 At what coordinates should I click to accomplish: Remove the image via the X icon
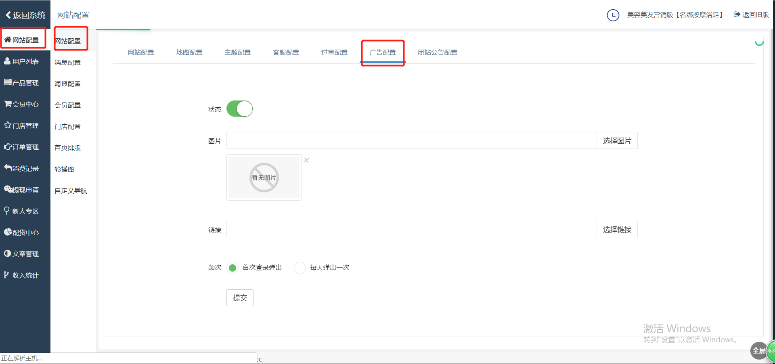[306, 160]
